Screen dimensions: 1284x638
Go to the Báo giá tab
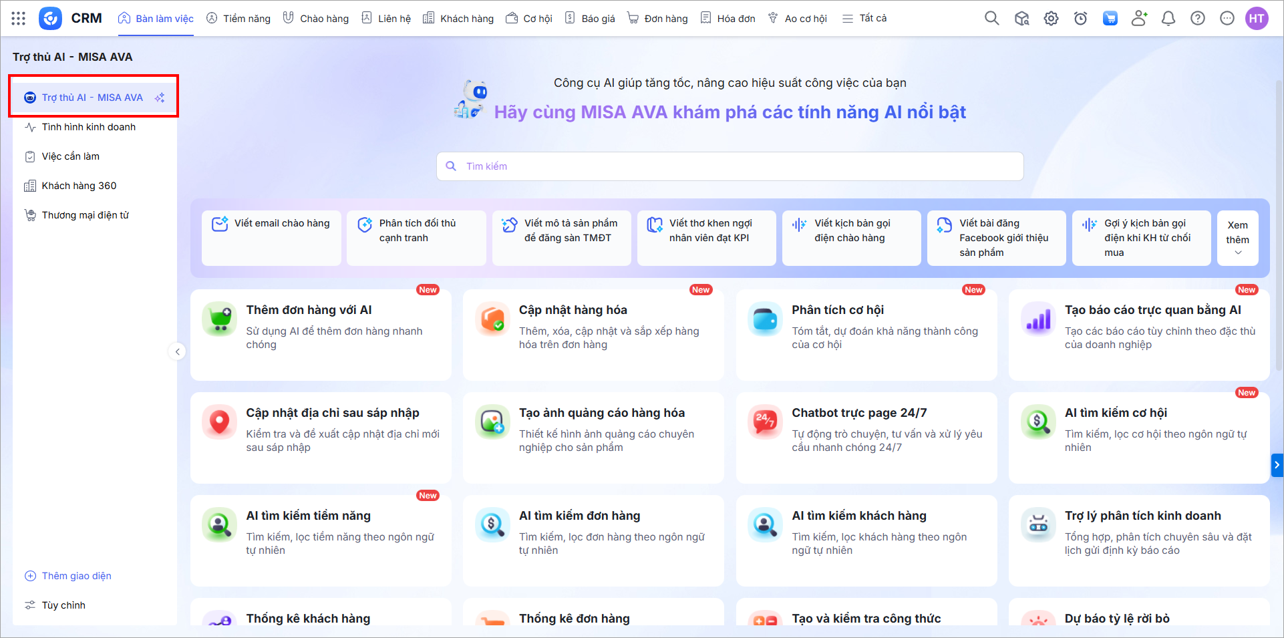click(590, 19)
